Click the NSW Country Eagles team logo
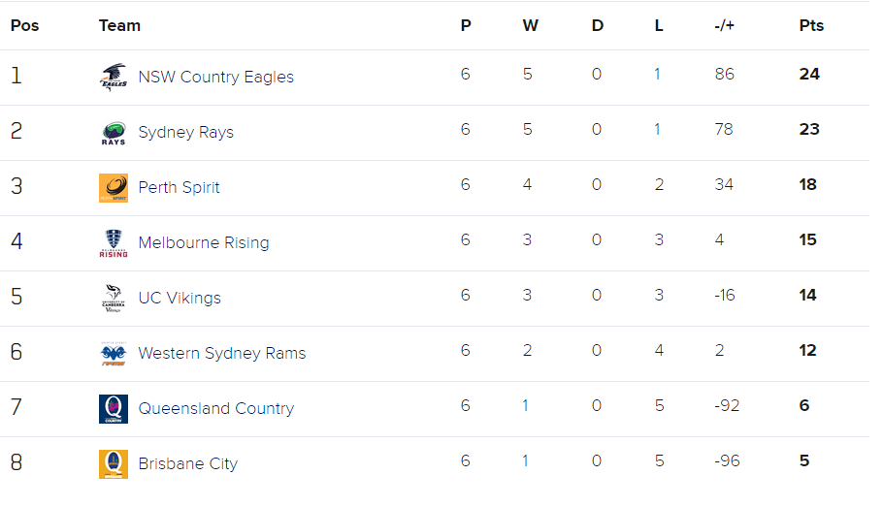The image size is (883, 507). (114, 78)
